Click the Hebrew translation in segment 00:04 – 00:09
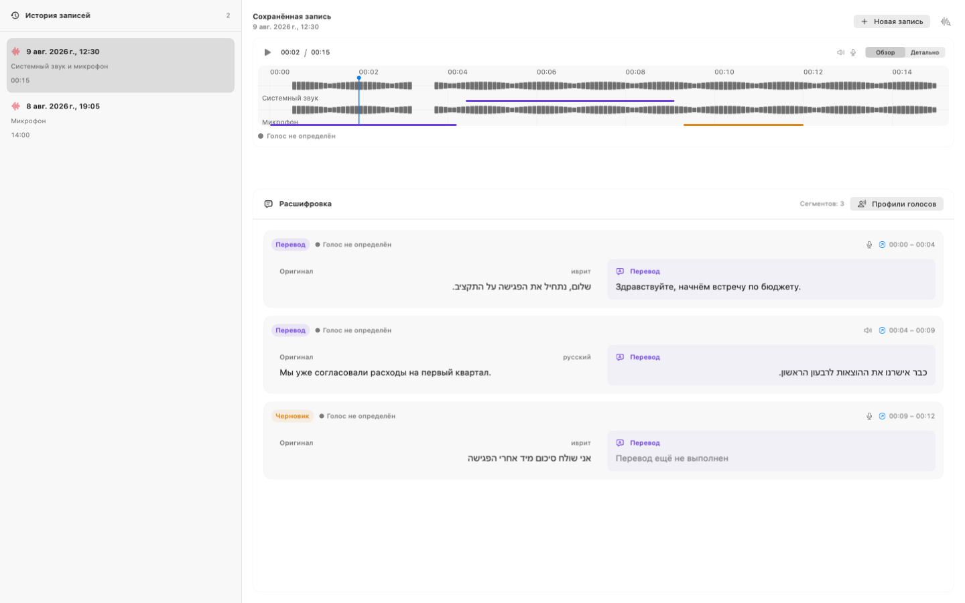This screenshot has width=965, height=603. tap(852, 373)
